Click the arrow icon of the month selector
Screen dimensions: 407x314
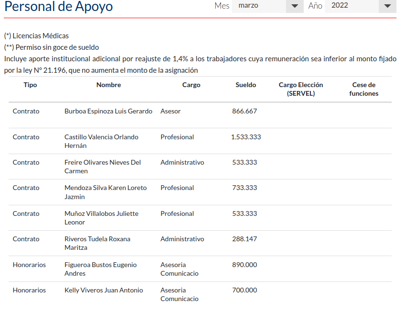point(294,6)
